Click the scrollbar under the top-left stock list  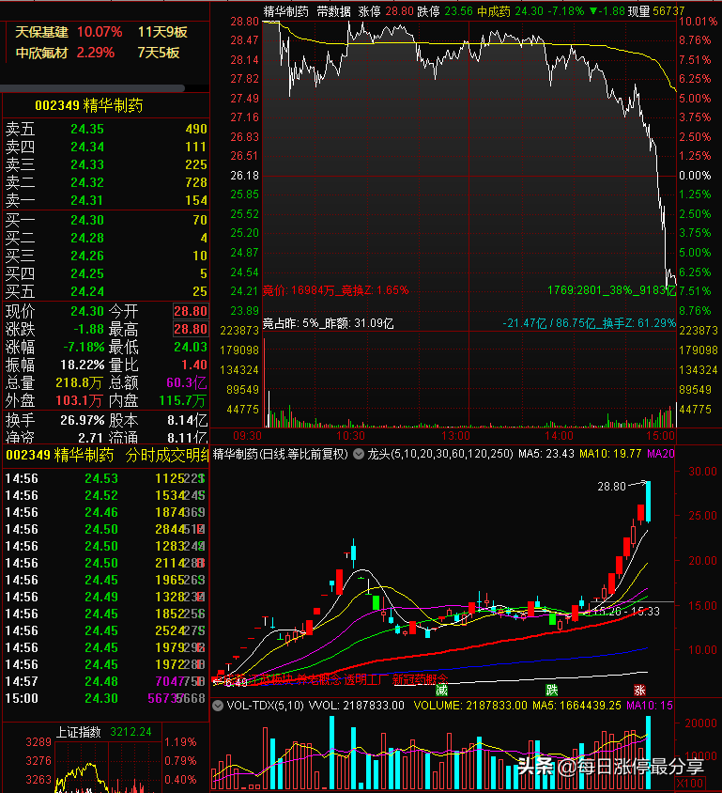point(92,88)
